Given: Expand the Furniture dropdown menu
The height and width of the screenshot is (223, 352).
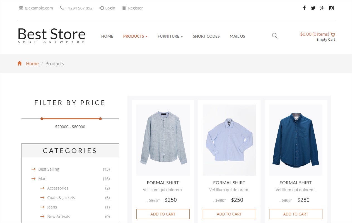Looking at the screenshot, I should 170,36.
